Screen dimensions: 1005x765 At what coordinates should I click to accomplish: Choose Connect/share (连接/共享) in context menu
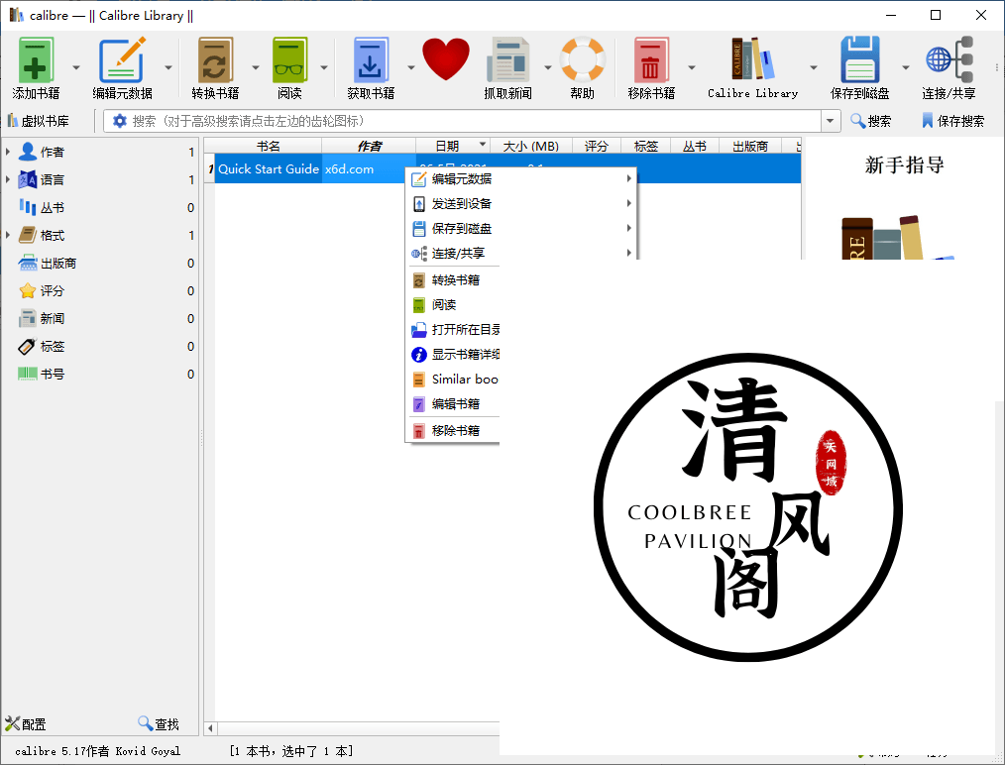(x=521, y=253)
